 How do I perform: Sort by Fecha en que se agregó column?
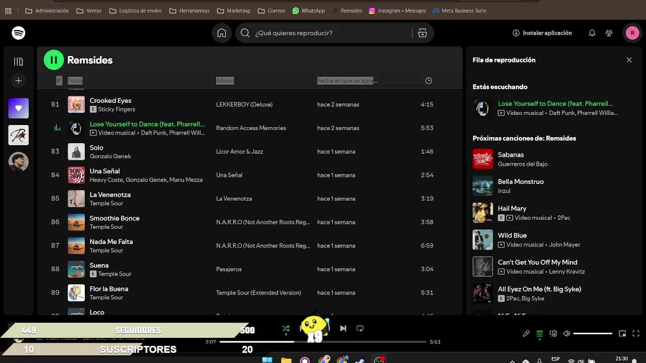[x=347, y=81]
